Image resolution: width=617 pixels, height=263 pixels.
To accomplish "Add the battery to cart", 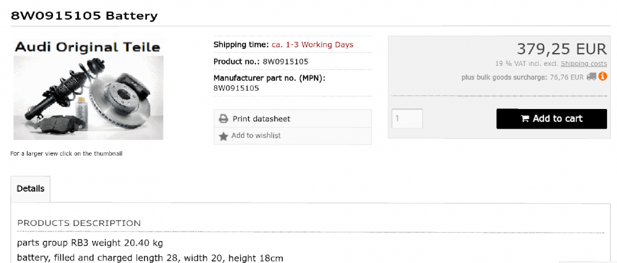I will [552, 118].
